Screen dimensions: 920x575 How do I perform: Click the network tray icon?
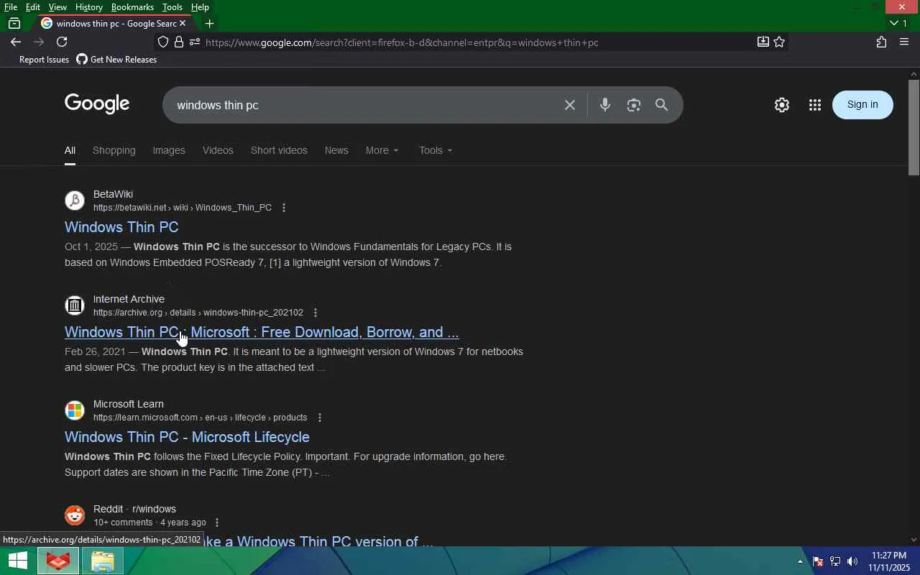pyautogui.click(x=835, y=561)
